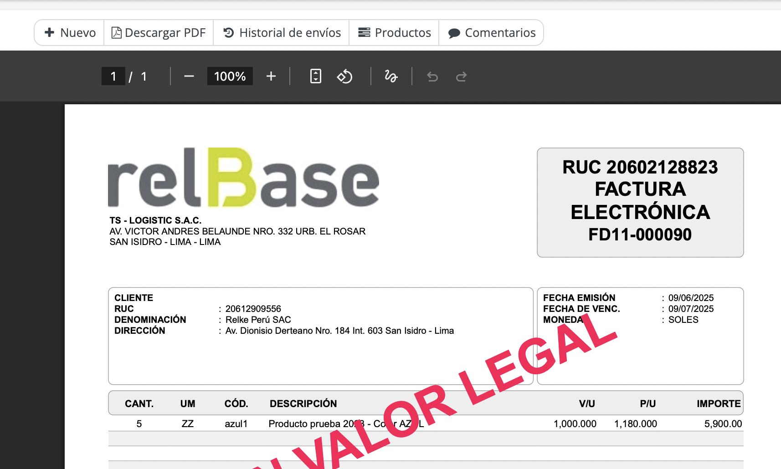Click the relBase logo image

pos(244,178)
